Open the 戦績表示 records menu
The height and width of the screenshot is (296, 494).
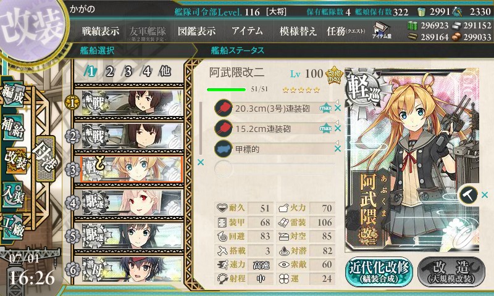(101, 31)
